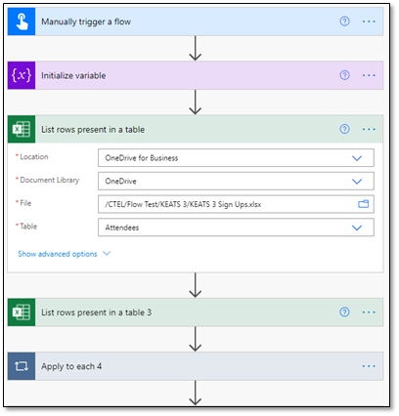
Task: Open help for Initialize variable step
Action: (x=344, y=75)
